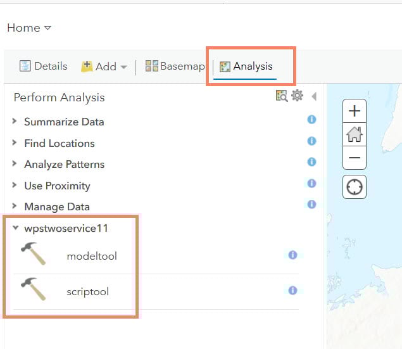Click the Basemap grid icon
Screen dimensions: 402x349
click(x=151, y=66)
